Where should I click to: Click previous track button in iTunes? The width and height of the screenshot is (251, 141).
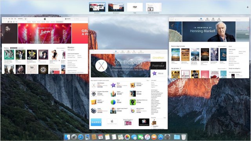pyautogui.click(x=9, y=19)
